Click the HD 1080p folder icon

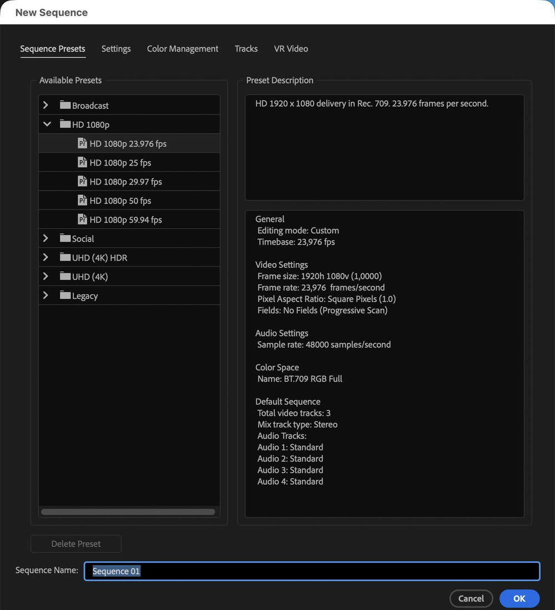(x=65, y=124)
